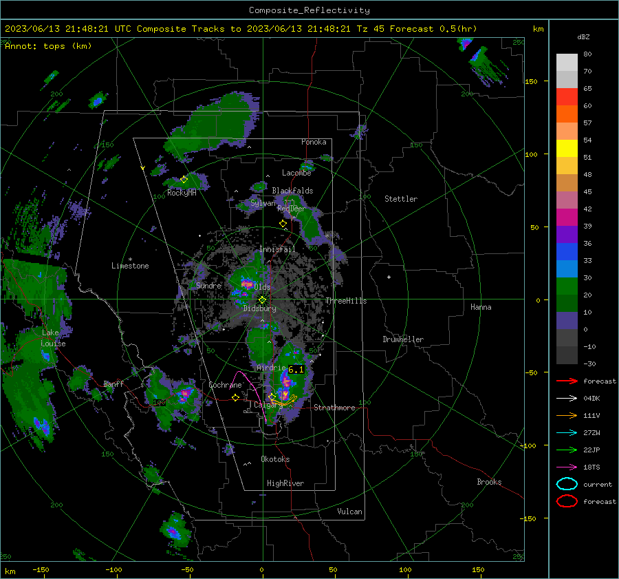Screen dimensions: 619x579
Task: Pick the orange swatch between 60 and 57 dBZ
Action: pyautogui.click(x=567, y=114)
